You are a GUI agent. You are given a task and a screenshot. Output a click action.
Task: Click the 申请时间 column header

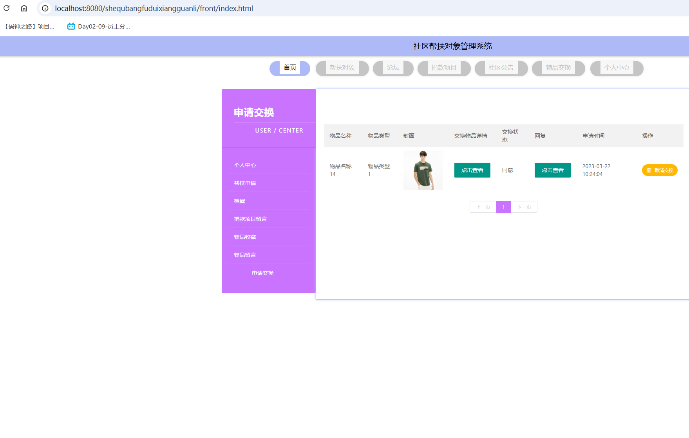[x=593, y=136]
